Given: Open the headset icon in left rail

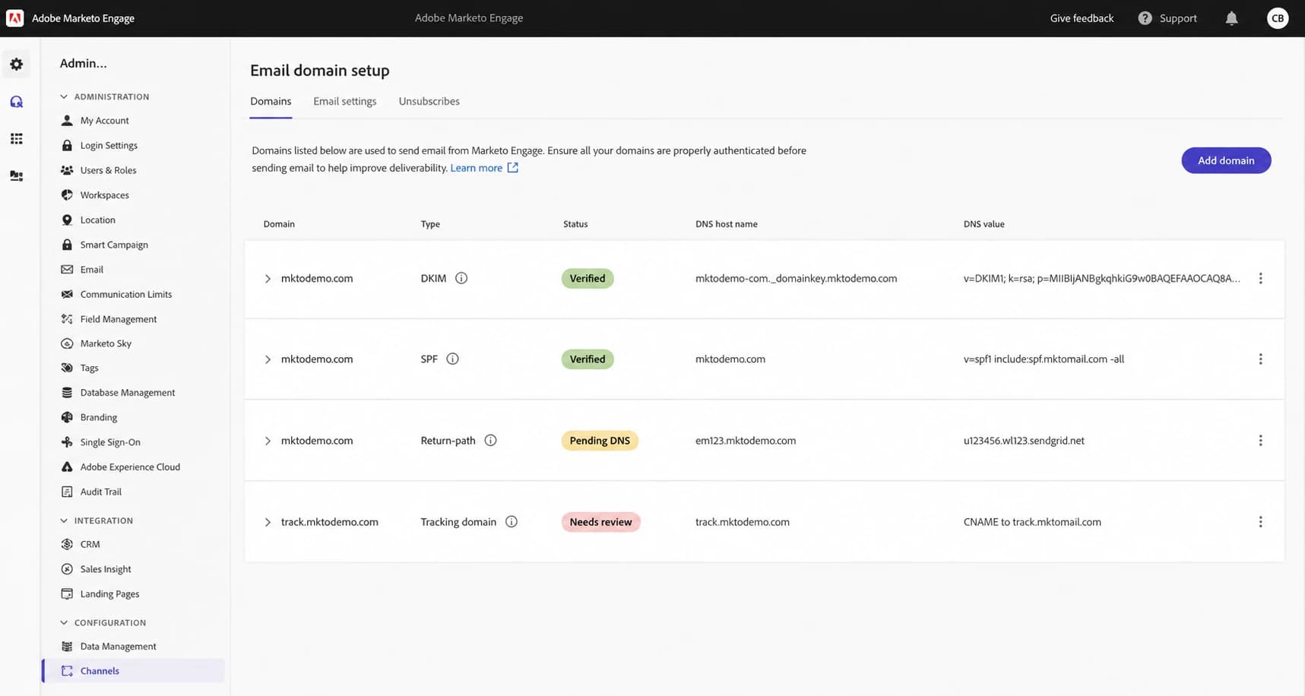Looking at the screenshot, I should 16,102.
